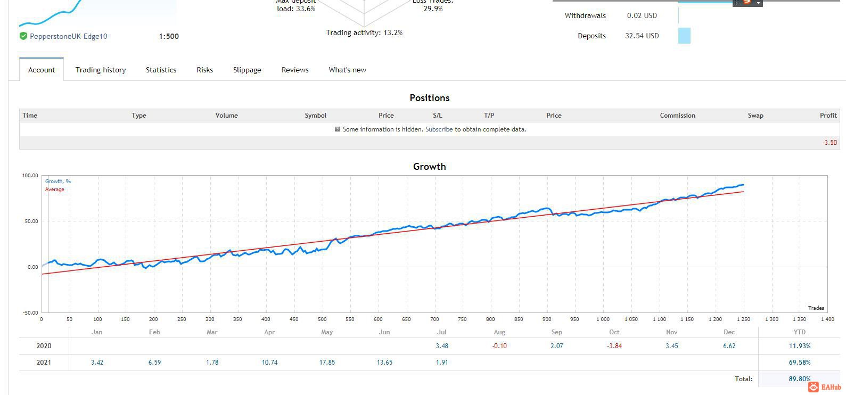The height and width of the screenshot is (395, 846).
Task: Click the Growth, % legend label
Action: pos(58,182)
